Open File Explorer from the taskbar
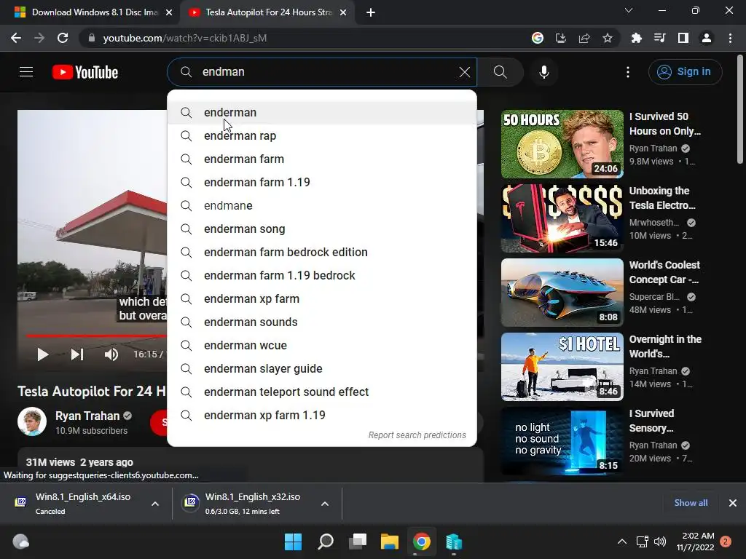 coord(389,542)
